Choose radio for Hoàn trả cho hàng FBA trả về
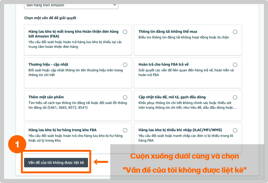The width and height of the screenshot is (268, 183). tap(235, 65)
